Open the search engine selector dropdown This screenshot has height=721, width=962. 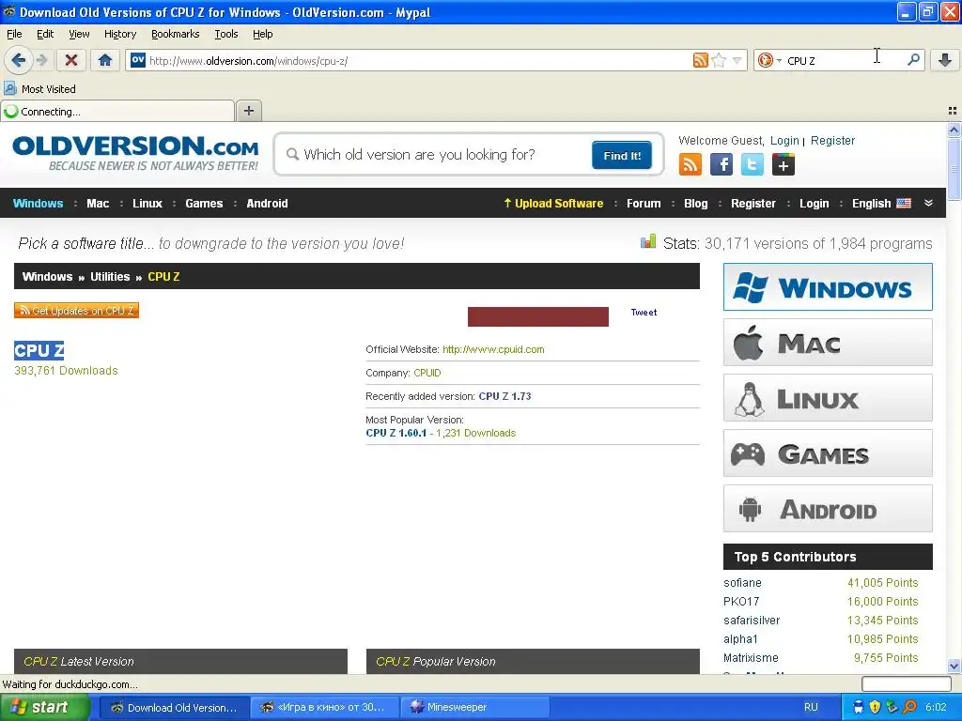click(769, 60)
